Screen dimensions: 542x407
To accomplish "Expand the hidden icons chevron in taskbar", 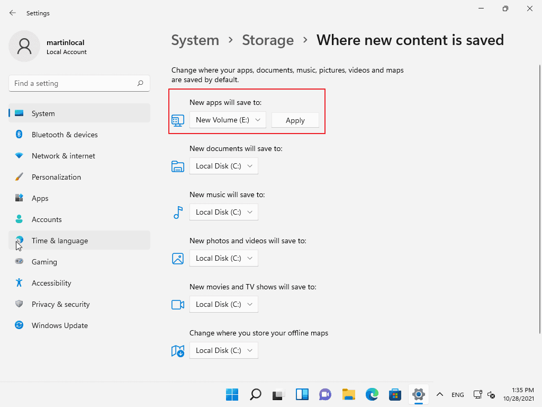I will (440, 394).
